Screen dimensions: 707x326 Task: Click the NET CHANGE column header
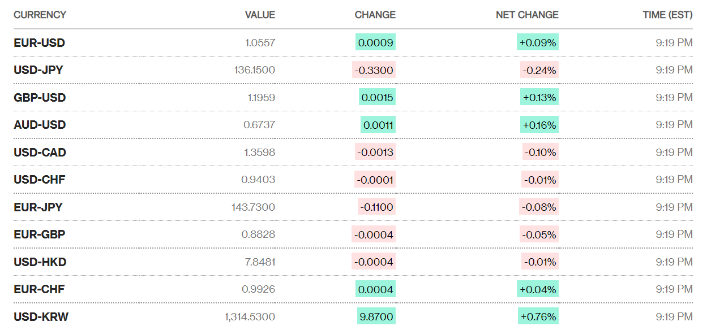(x=527, y=15)
